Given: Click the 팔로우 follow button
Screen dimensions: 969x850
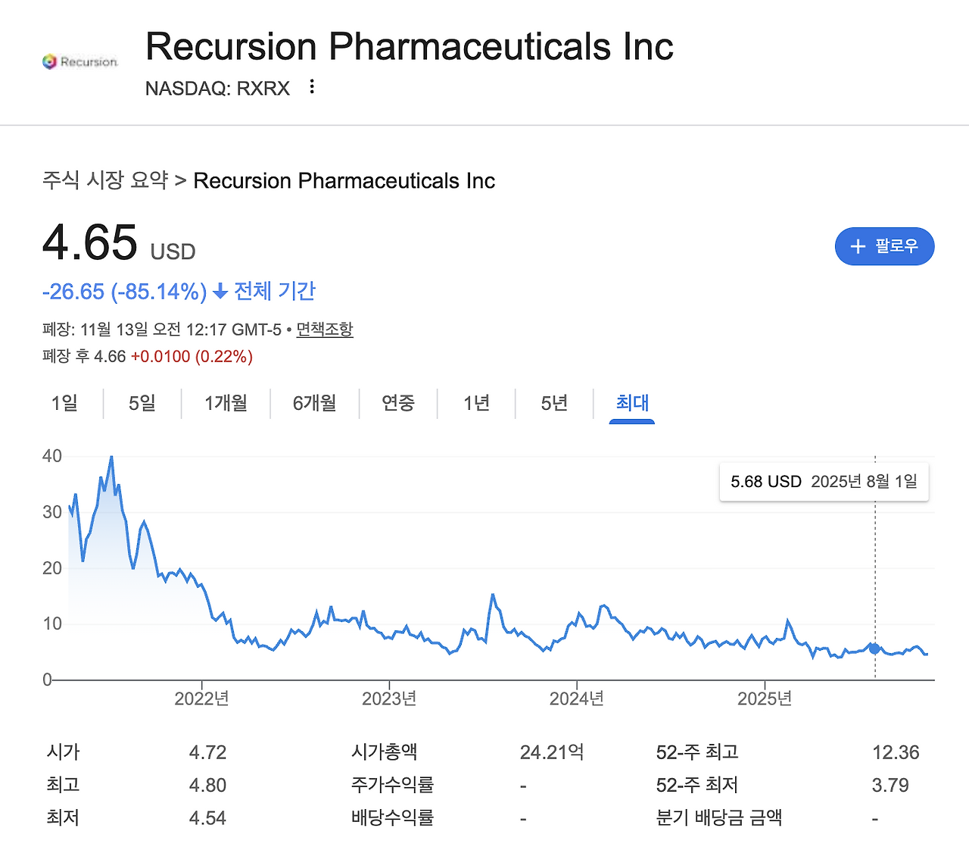Looking at the screenshot, I should coord(884,246).
